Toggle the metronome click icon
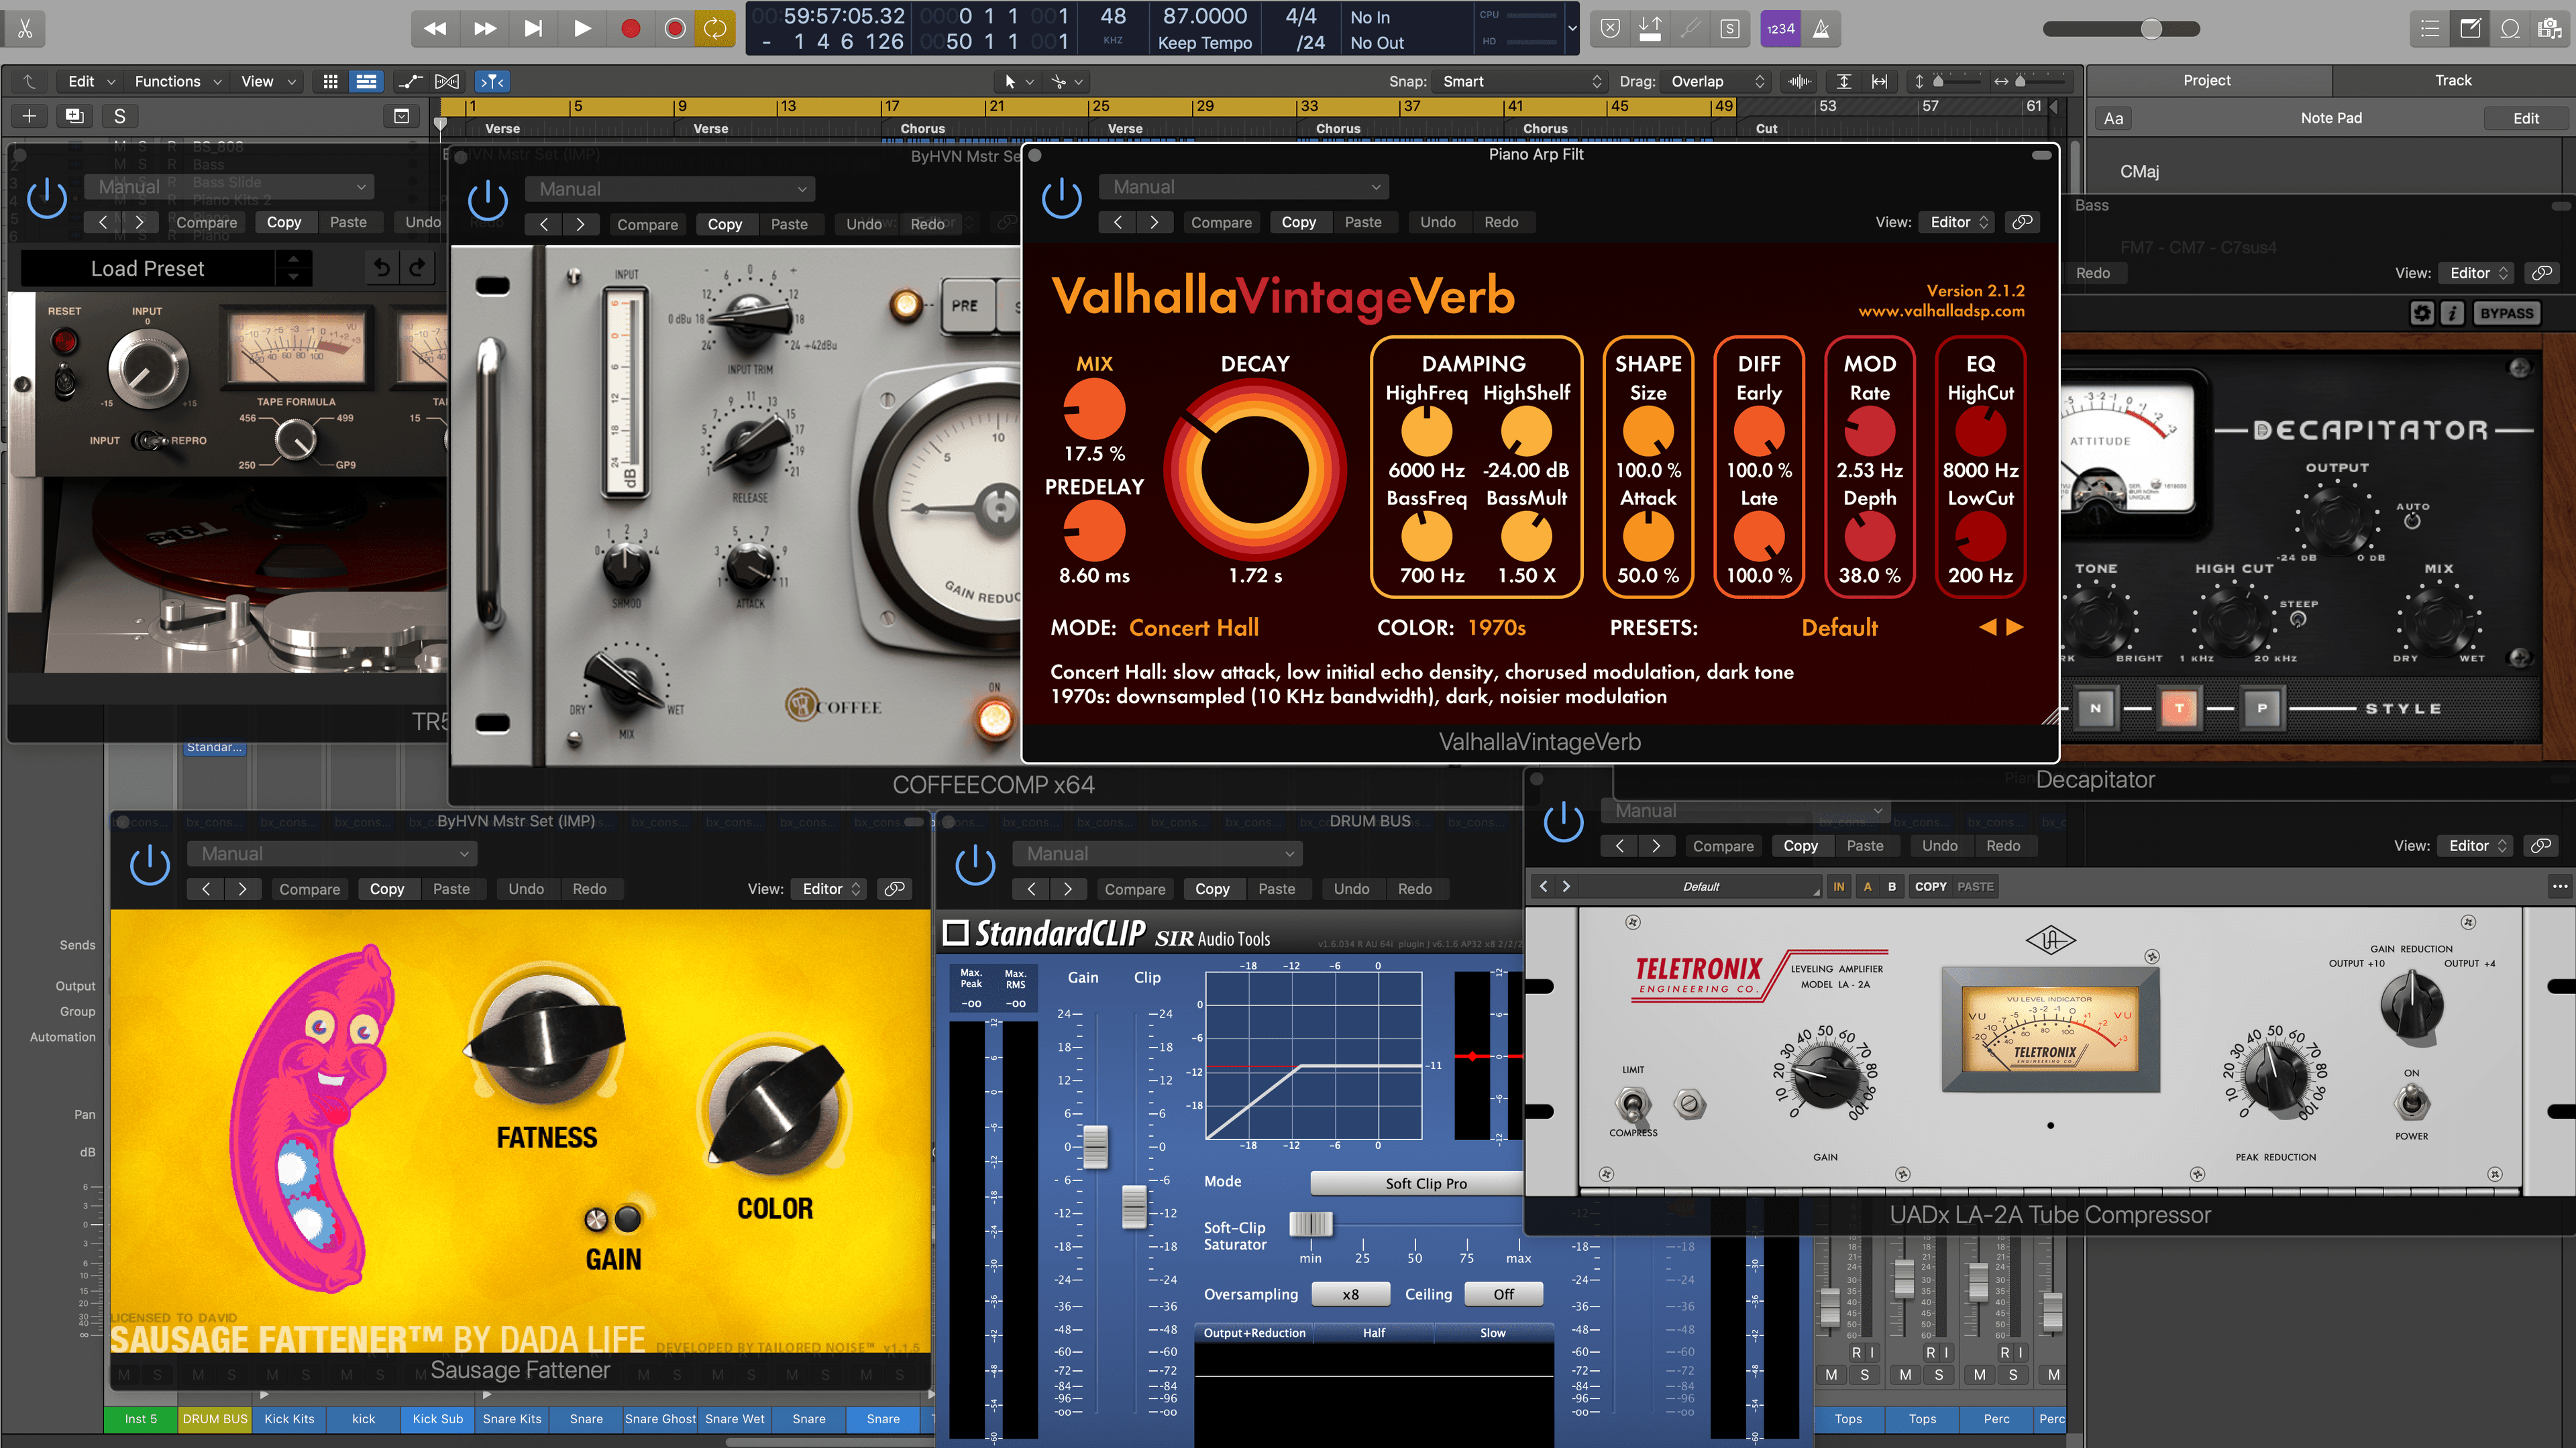The width and height of the screenshot is (2576, 1448). click(x=1821, y=28)
